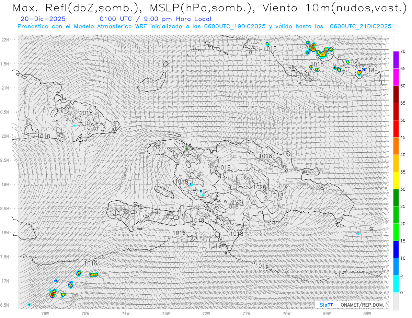The height and width of the screenshot is (318, 412).
Task: Click the '70W' longitude label
Action: 287,313
